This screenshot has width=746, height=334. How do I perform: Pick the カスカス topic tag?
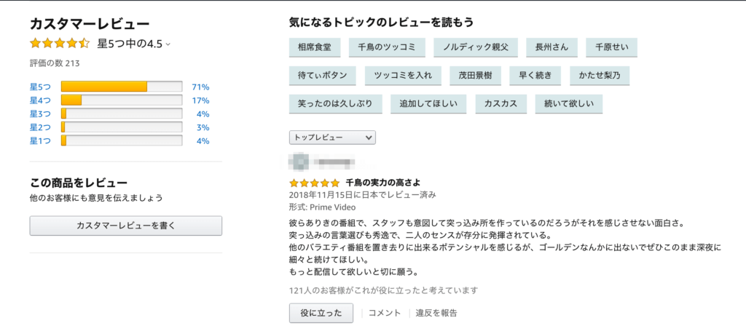[500, 103]
